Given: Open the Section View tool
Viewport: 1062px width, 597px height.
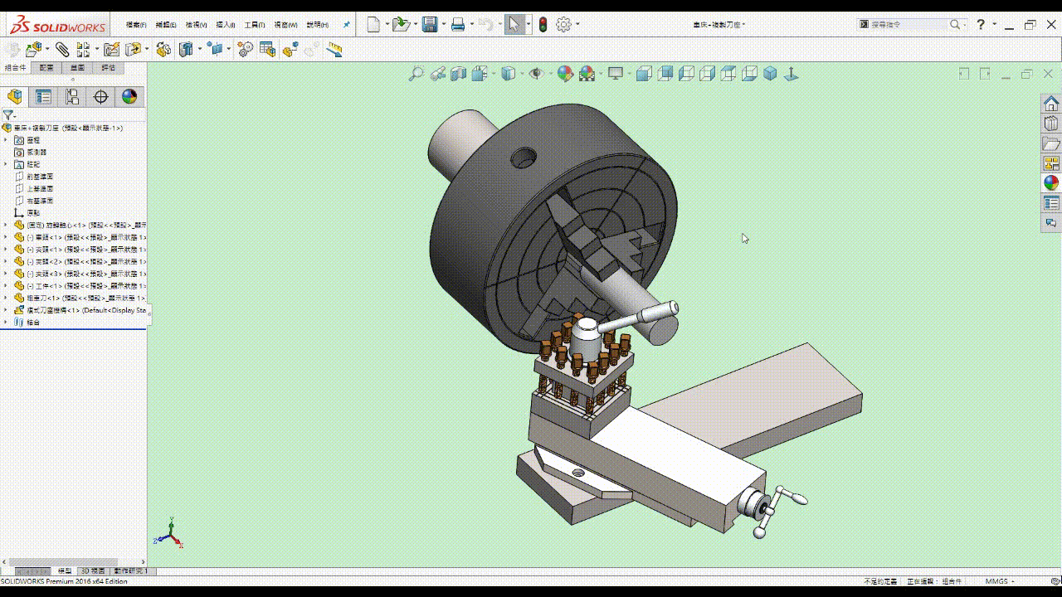Looking at the screenshot, I should (x=459, y=74).
